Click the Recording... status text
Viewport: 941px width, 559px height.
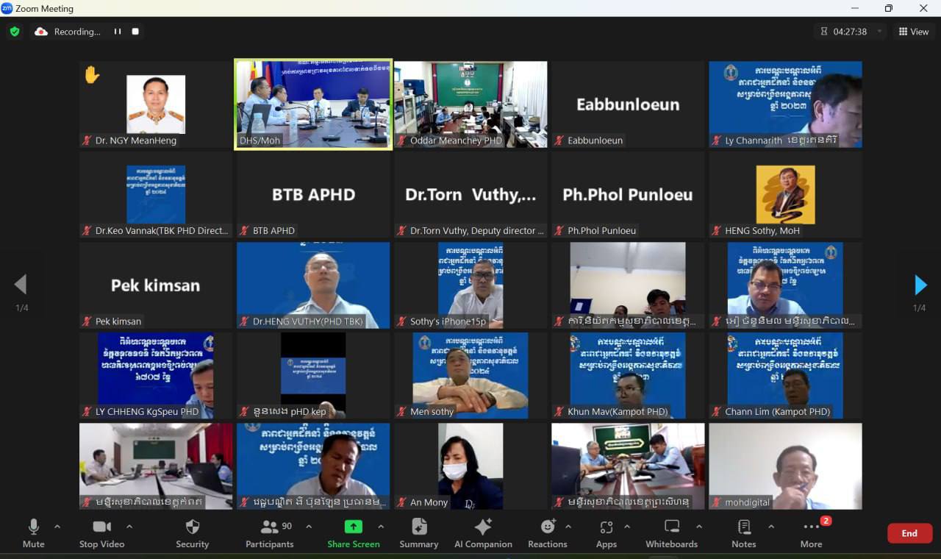(77, 32)
